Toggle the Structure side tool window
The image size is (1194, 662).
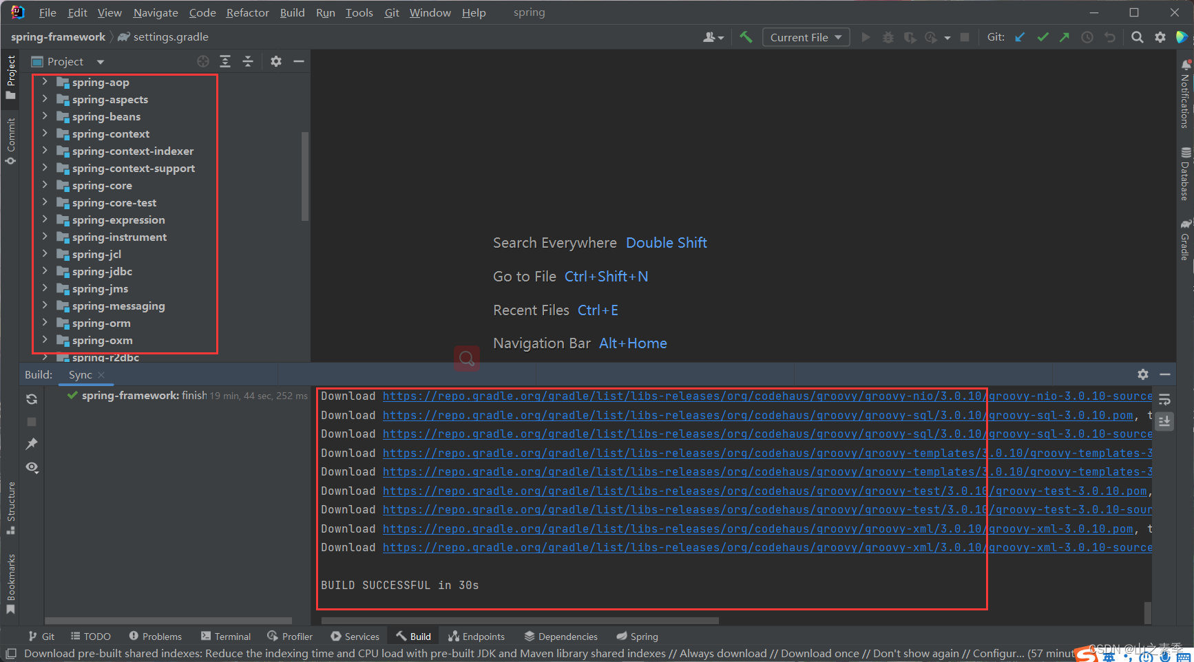point(10,508)
